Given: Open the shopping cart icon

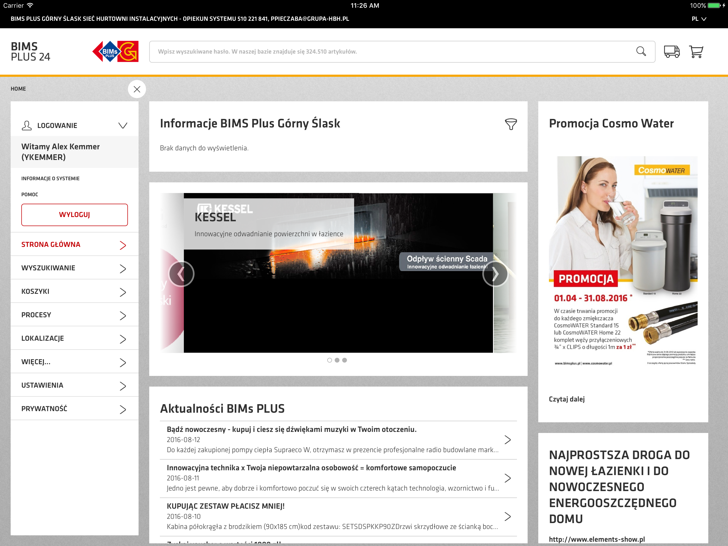Looking at the screenshot, I should (x=696, y=52).
